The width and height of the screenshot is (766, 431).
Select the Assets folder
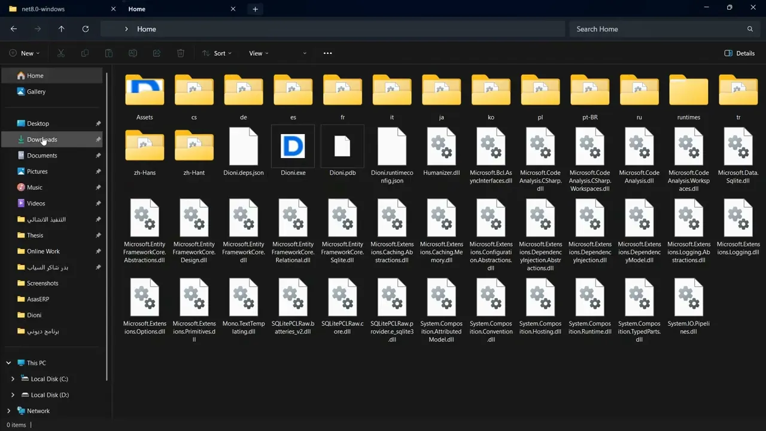point(145,98)
